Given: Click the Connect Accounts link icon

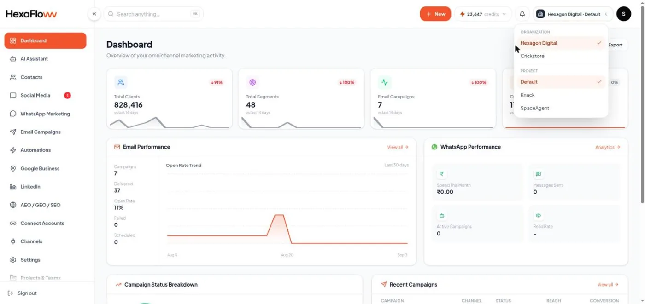Looking at the screenshot, I should (x=13, y=223).
